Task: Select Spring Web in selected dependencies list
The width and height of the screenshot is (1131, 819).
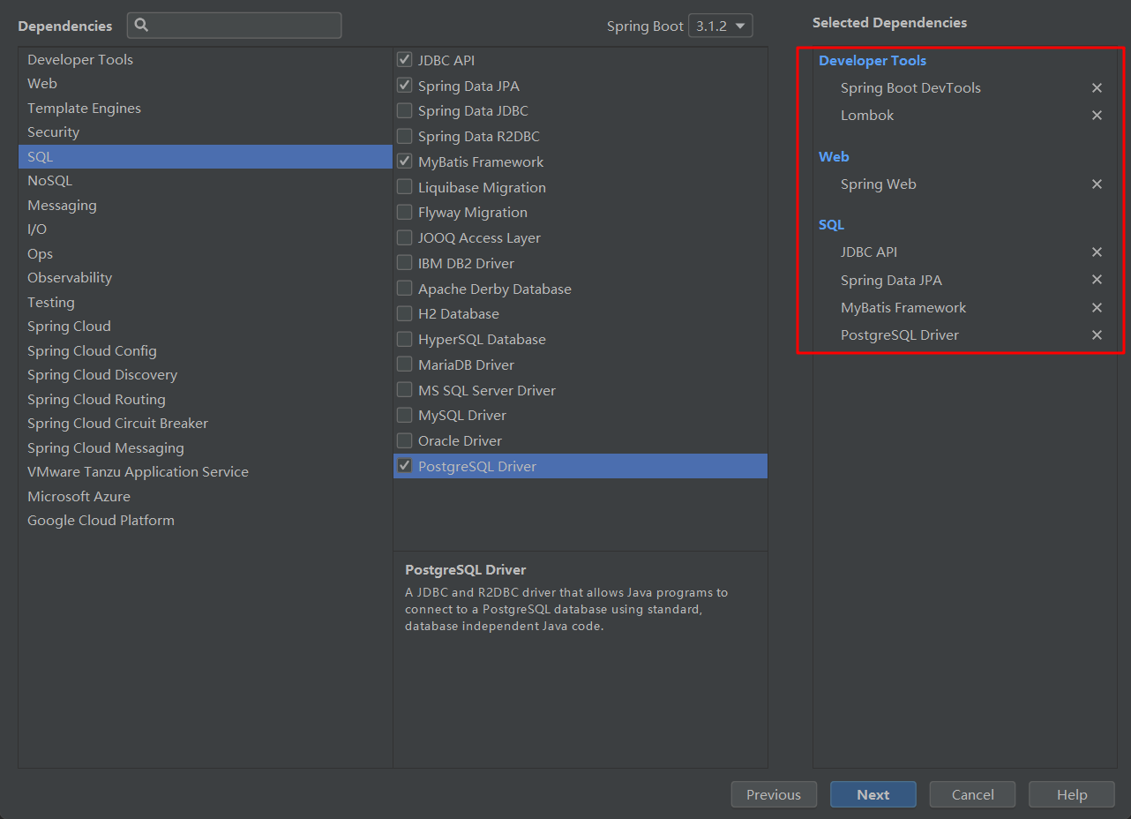Action: pos(878,184)
